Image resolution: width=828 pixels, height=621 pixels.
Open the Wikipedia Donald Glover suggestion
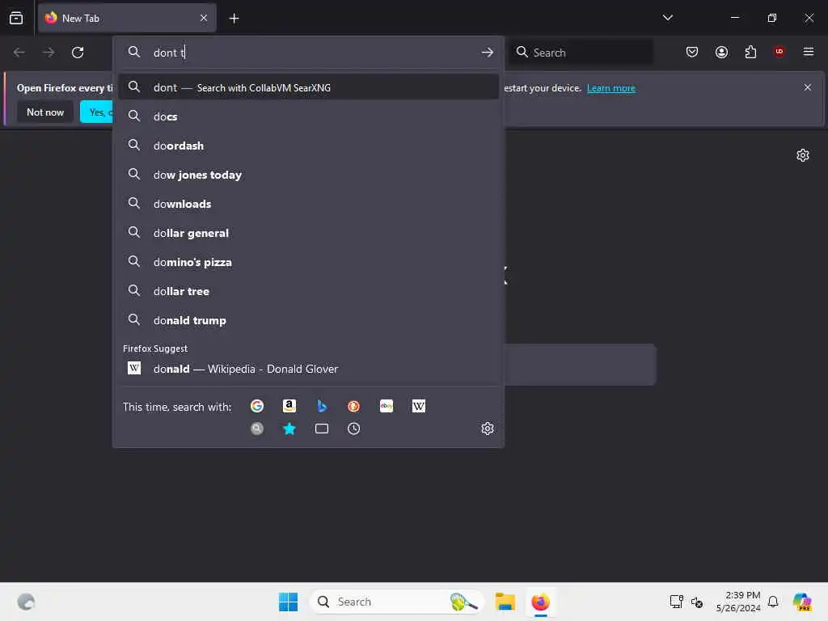pos(308,369)
